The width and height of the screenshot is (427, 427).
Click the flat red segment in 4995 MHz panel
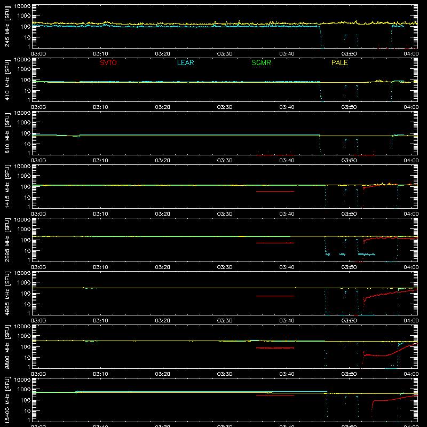275,296
